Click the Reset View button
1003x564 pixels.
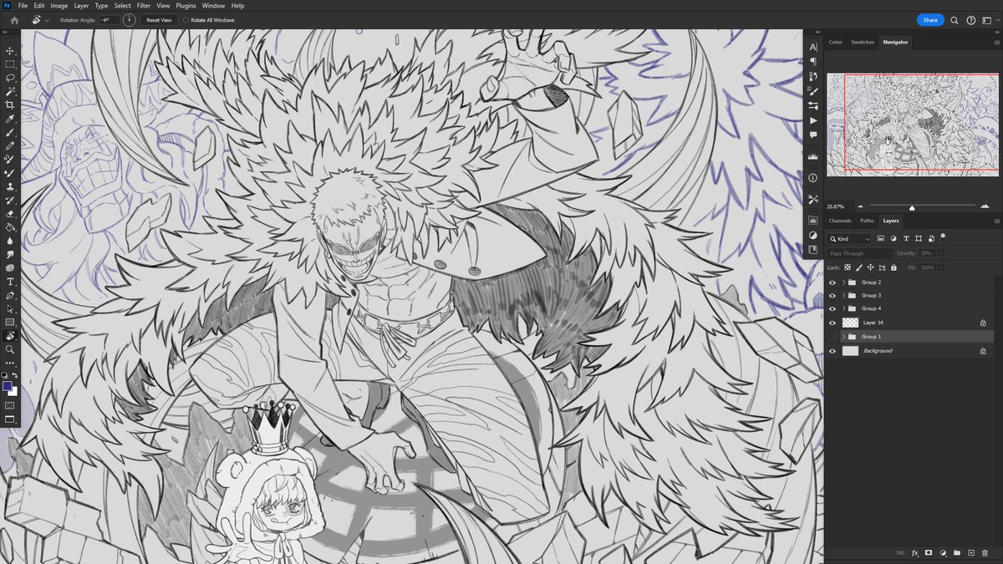tap(159, 20)
